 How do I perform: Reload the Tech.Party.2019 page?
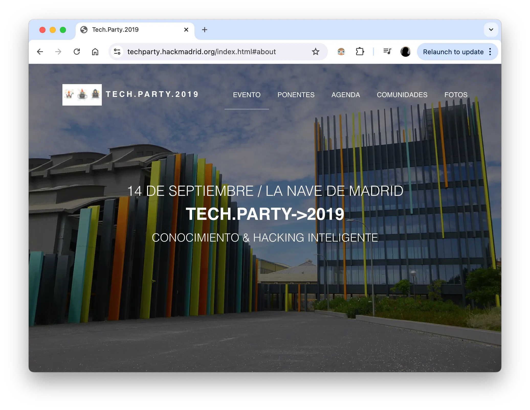[77, 52]
